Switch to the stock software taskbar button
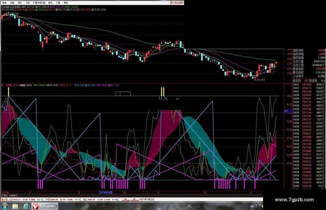The height and width of the screenshot is (210, 326). pyautogui.click(x=45, y=206)
